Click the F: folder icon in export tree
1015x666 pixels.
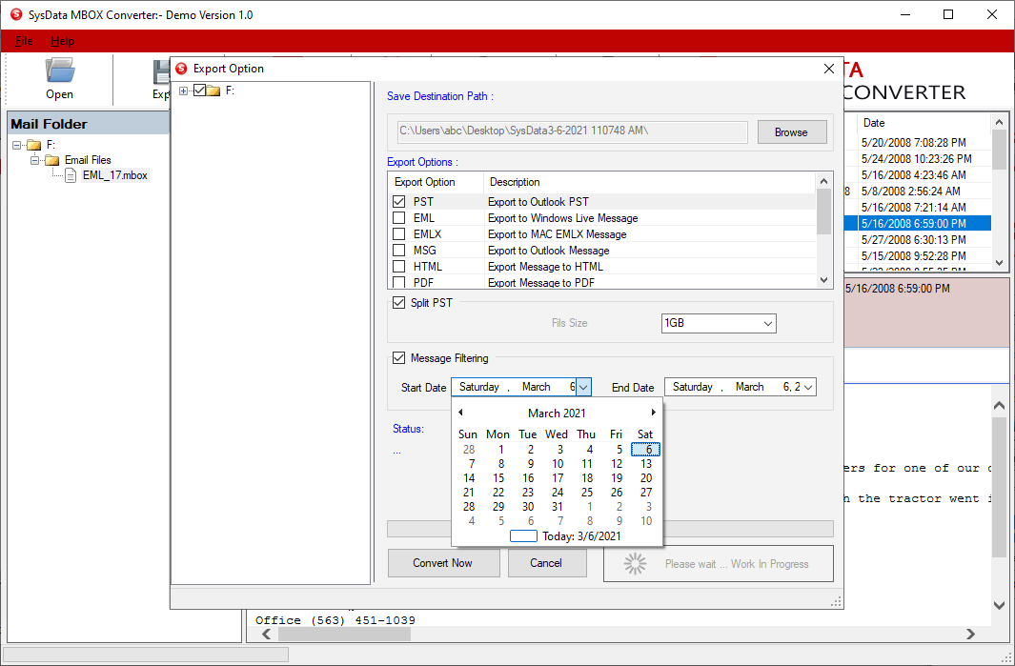tap(213, 91)
